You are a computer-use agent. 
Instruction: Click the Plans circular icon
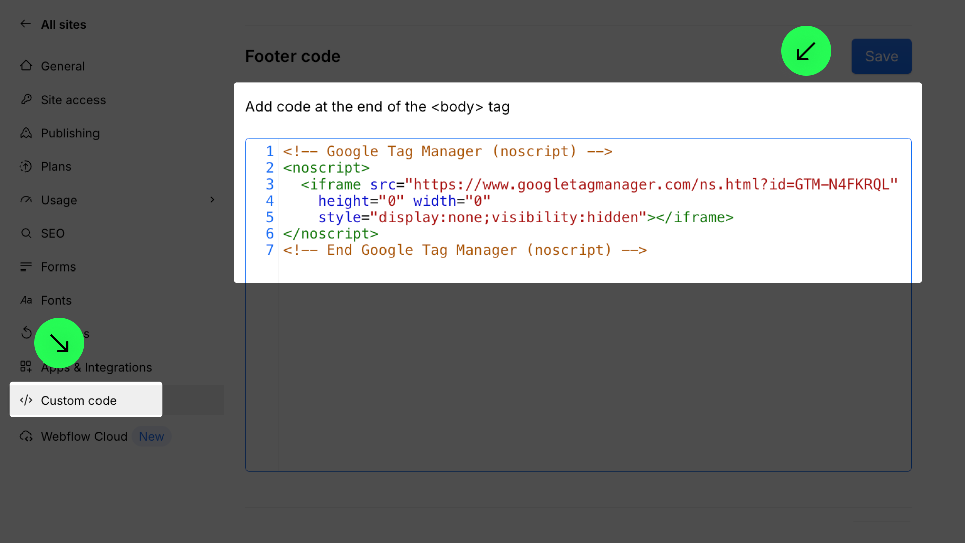click(26, 166)
